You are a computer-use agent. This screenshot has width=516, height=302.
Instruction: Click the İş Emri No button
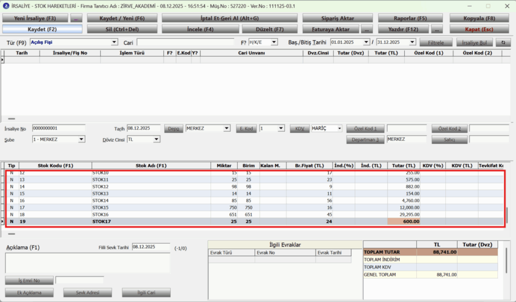pyautogui.click(x=29, y=280)
